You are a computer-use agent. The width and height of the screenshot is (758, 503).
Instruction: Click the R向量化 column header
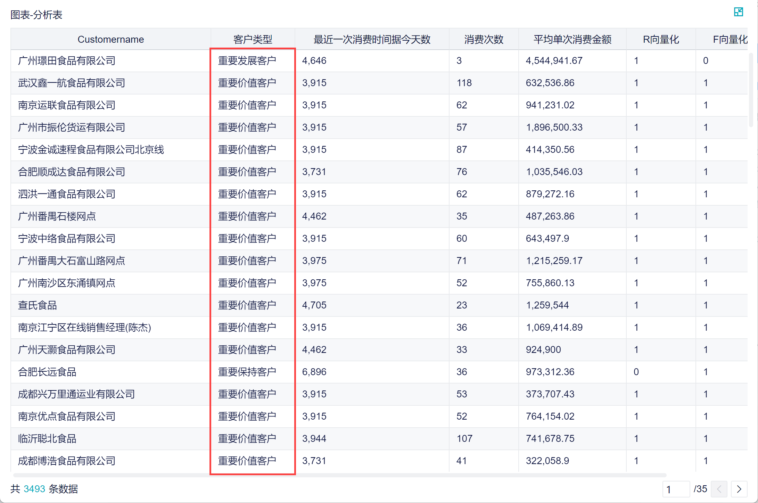[x=661, y=39]
